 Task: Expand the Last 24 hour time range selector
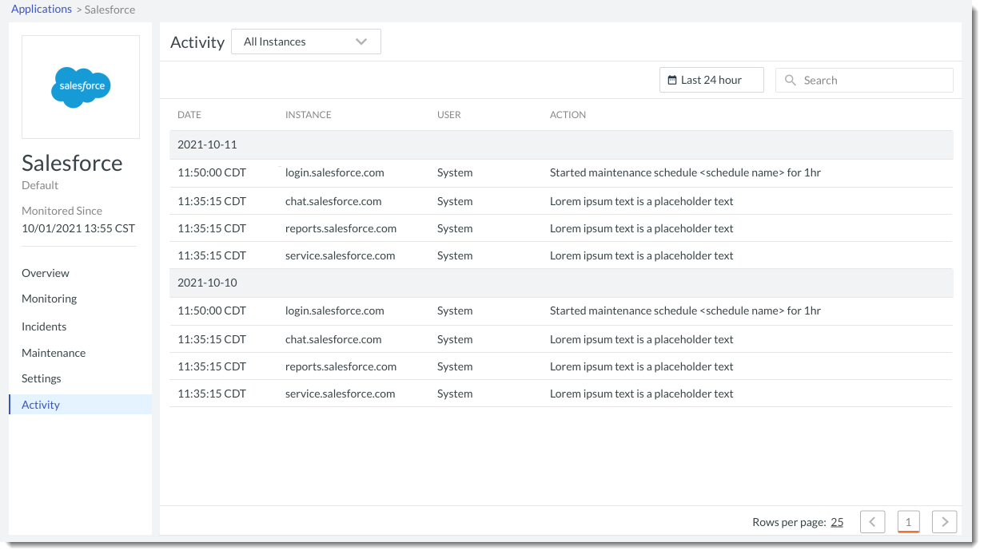click(711, 79)
